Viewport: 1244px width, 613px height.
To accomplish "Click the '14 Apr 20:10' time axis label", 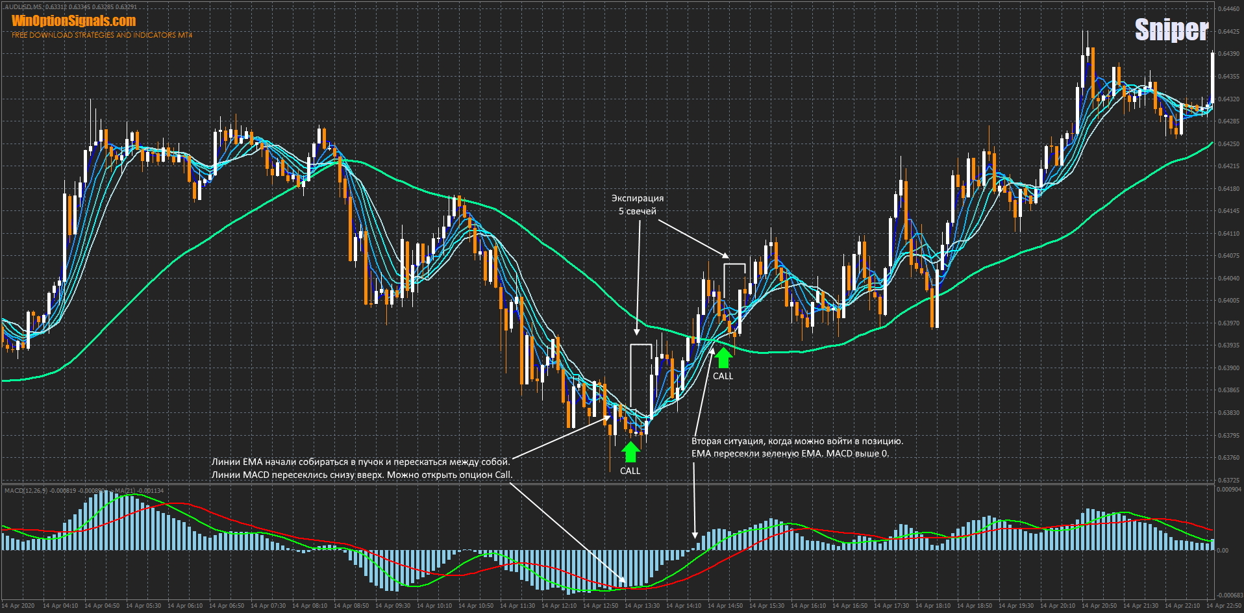I will point(1058,606).
